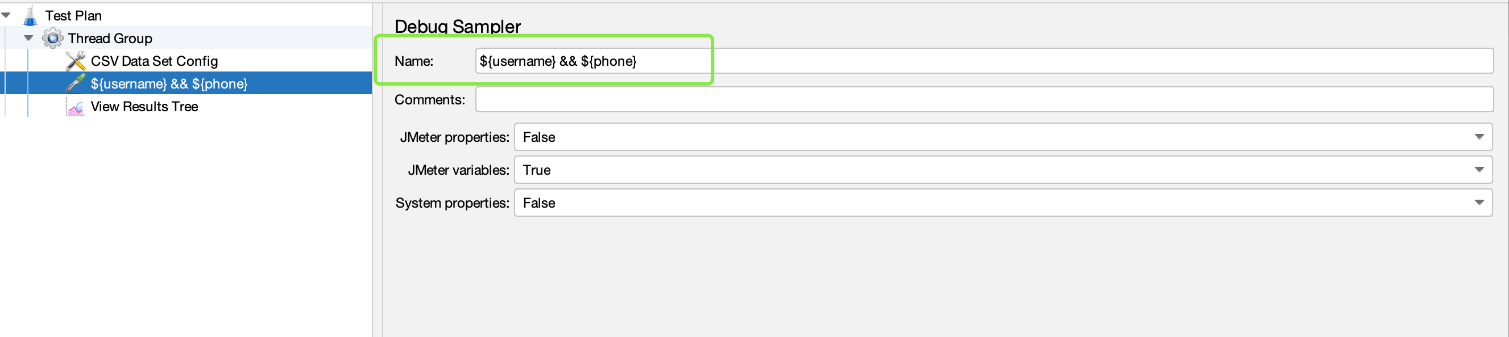Select View Results Tree item
Image resolution: width=1509 pixels, height=337 pixels.
point(144,107)
